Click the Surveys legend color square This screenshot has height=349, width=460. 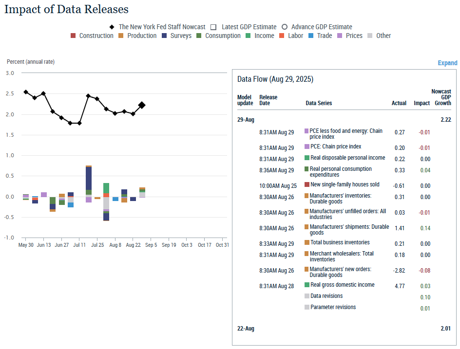pos(164,36)
